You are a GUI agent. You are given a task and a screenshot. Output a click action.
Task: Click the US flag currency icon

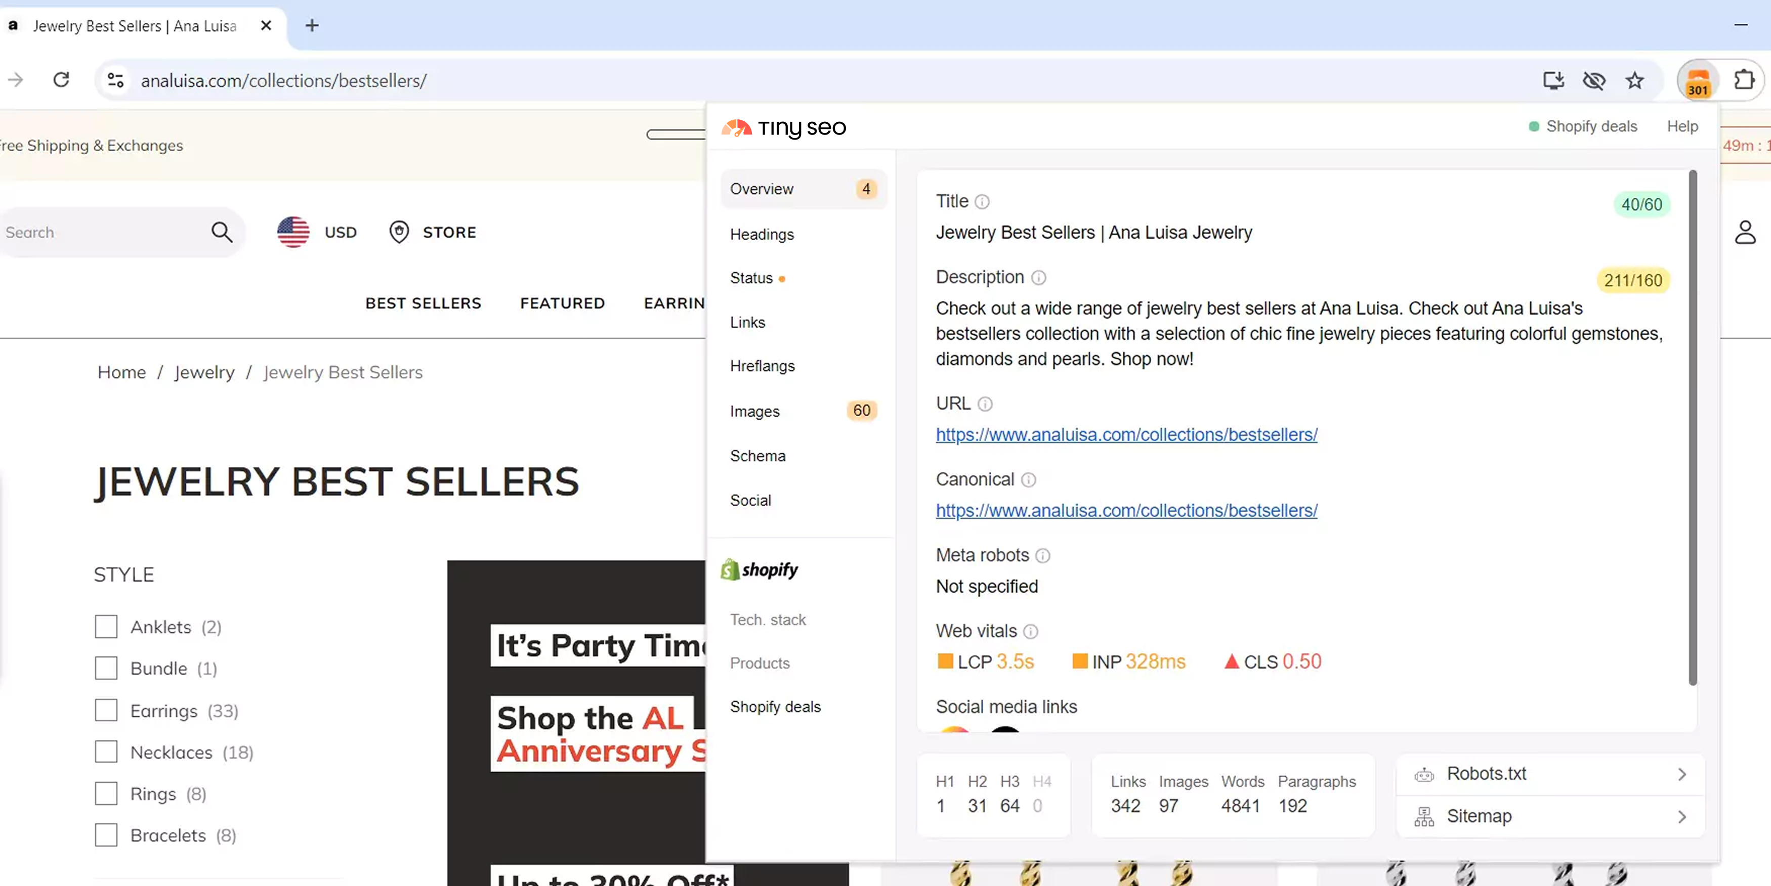coord(293,232)
